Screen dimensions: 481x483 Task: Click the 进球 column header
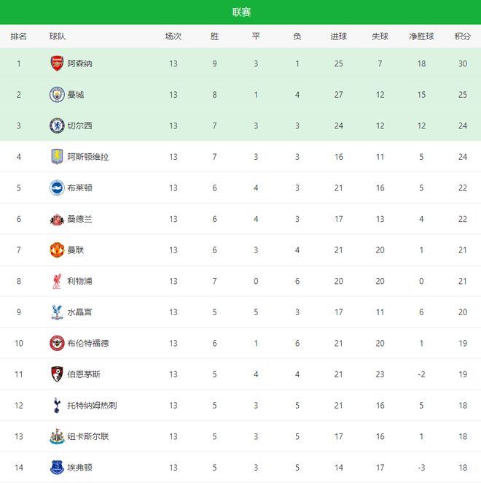[338, 36]
